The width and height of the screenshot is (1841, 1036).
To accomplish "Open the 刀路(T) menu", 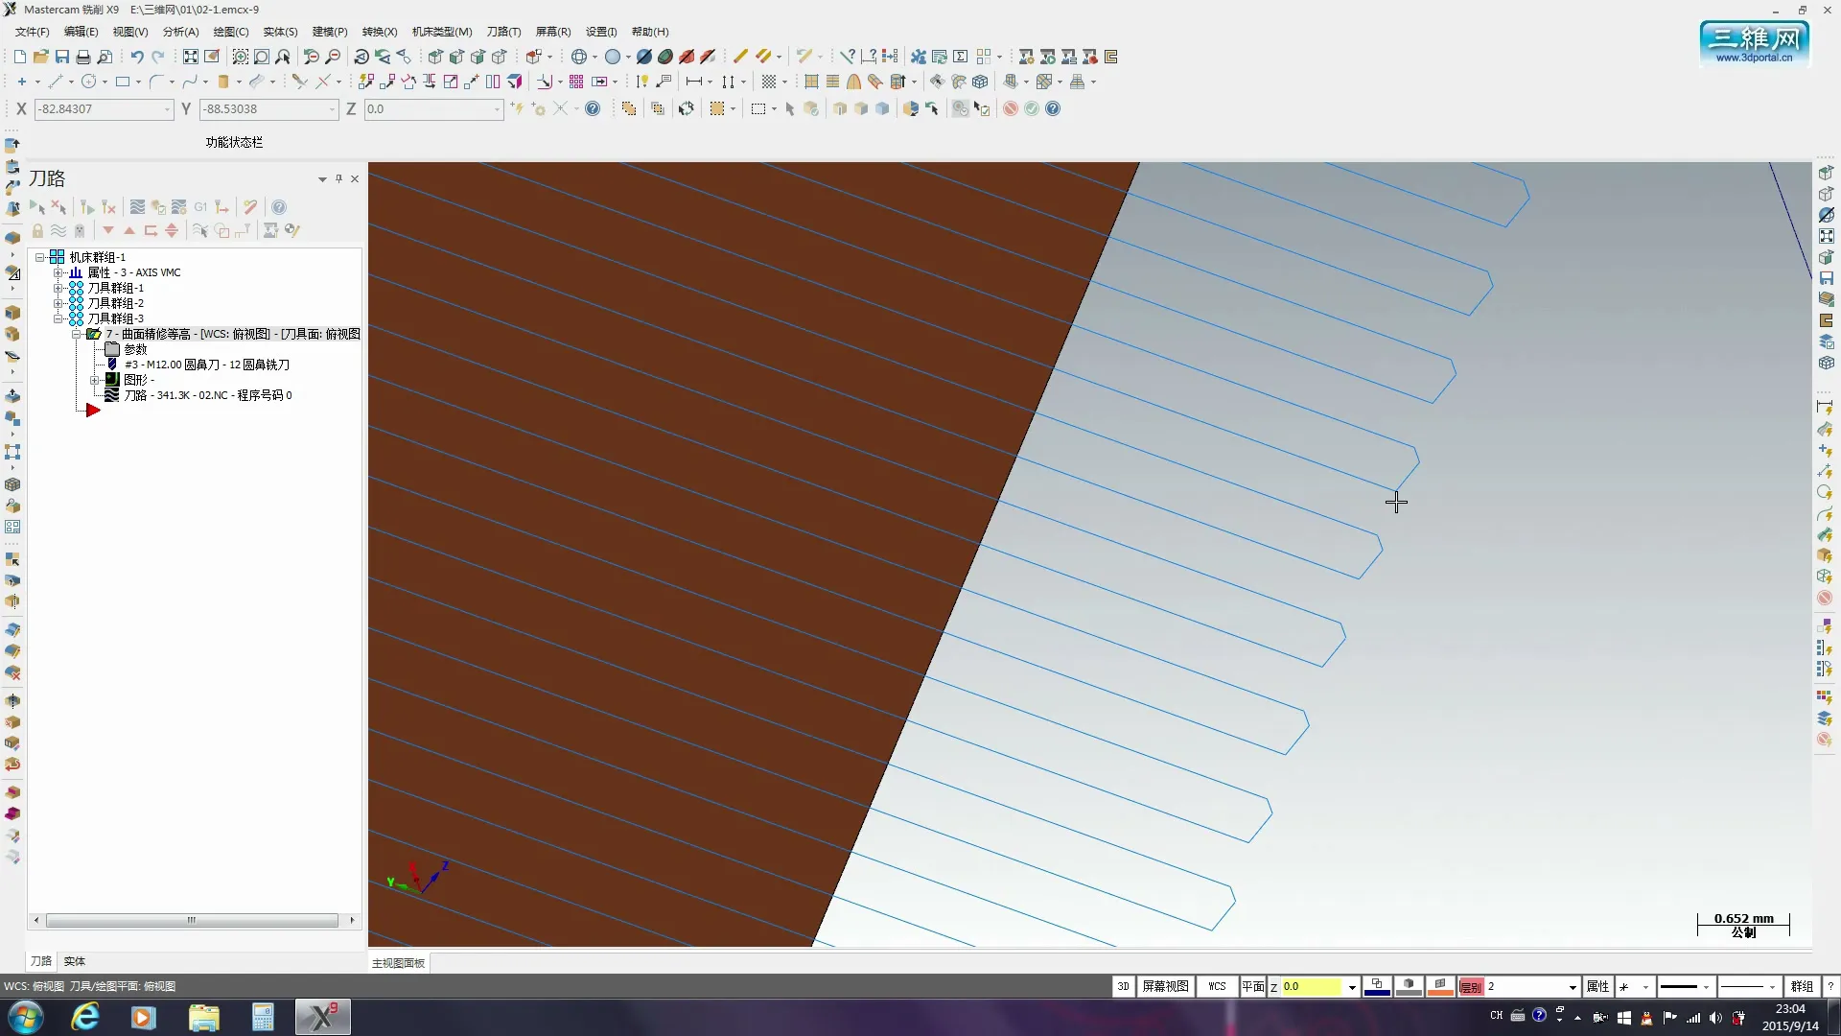I will click(503, 32).
